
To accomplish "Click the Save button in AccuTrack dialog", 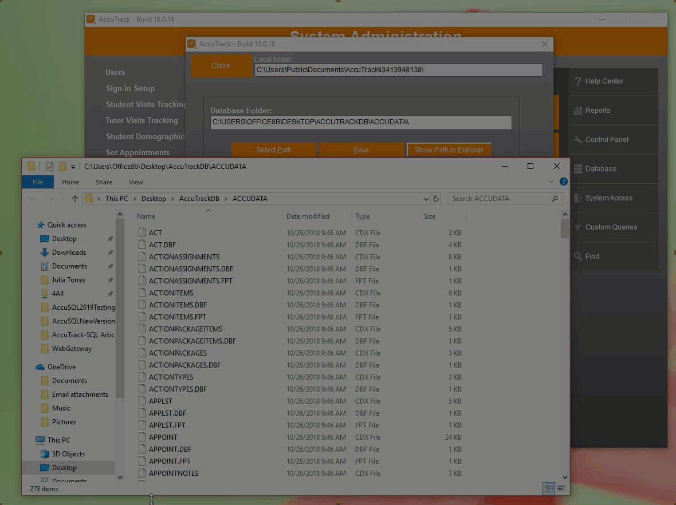I will pyautogui.click(x=361, y=150).
